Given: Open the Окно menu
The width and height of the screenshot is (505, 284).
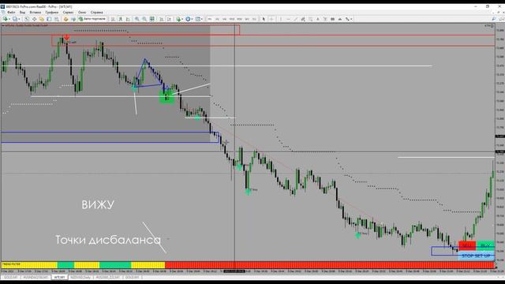Looking at the screenshot, I should tap(82, 13).
